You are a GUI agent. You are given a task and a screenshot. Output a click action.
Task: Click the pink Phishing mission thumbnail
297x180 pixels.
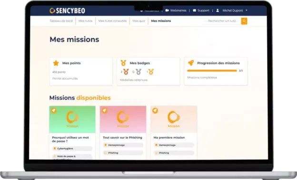coord(123,119)
